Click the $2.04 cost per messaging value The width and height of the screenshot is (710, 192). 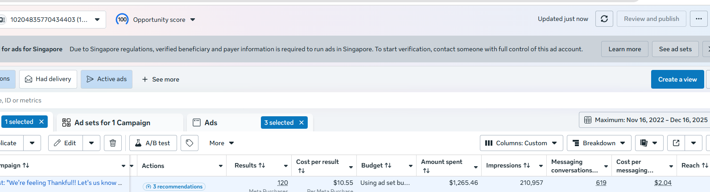click(x=663, y=183)
